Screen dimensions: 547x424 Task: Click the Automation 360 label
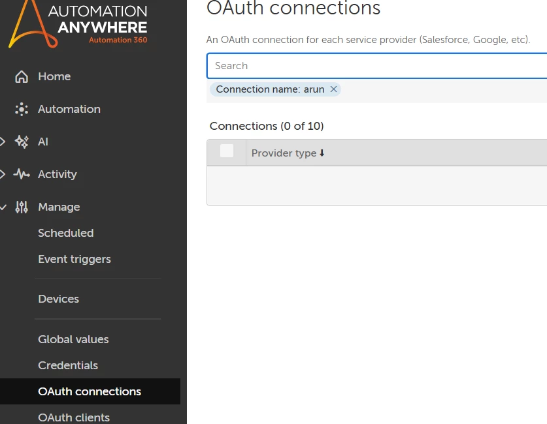[x=118, y=40]
